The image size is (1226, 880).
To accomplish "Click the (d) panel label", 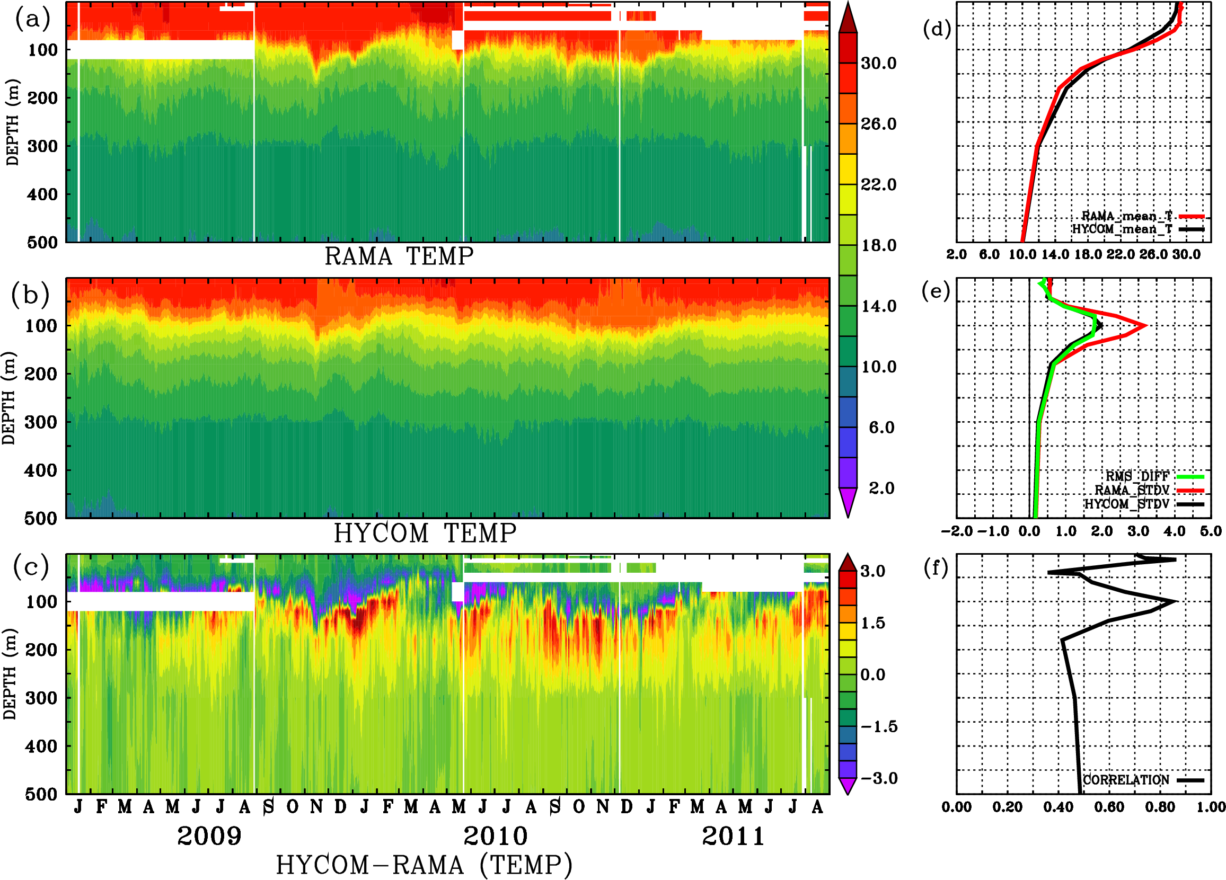I will 937,29.
